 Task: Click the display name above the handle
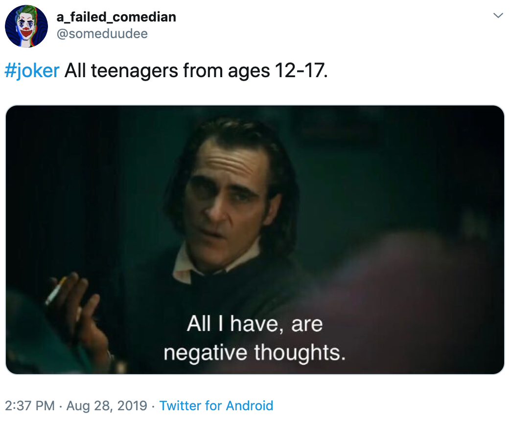coord(116,16)
